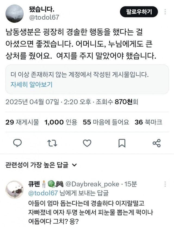The width and height of the screenshot is (174, 227).
Task: Click the reply speech bubble icon
Action: click(x=17, y=143)
